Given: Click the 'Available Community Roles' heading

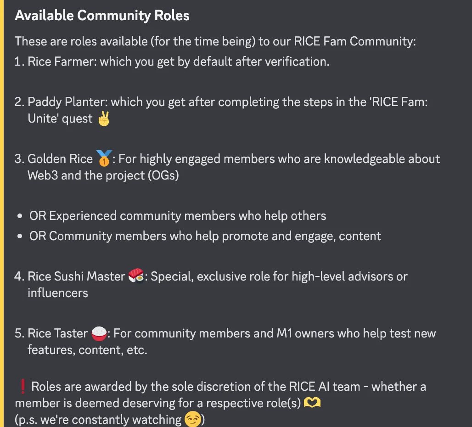Looking at the screenshot, I should (x=102, y=15).
